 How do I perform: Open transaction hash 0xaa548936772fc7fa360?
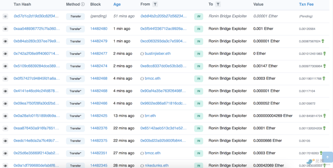point(36,29)
